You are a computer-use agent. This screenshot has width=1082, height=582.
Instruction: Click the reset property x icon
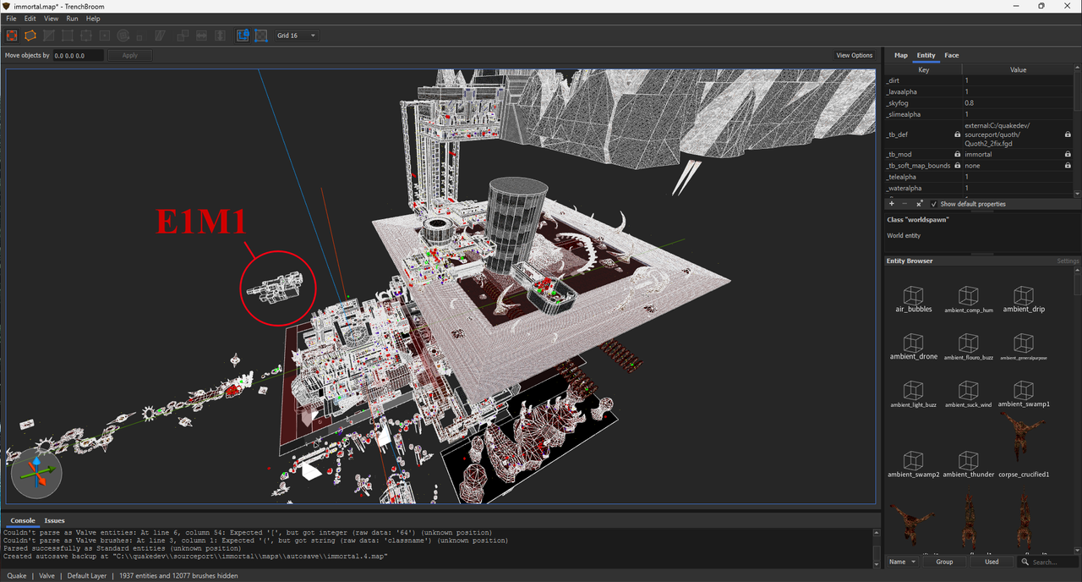pyautogui.click(x=919, y=204)
